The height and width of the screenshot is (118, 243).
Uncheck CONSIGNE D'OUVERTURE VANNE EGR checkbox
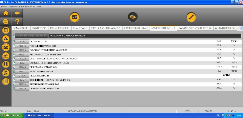[14, 50]
